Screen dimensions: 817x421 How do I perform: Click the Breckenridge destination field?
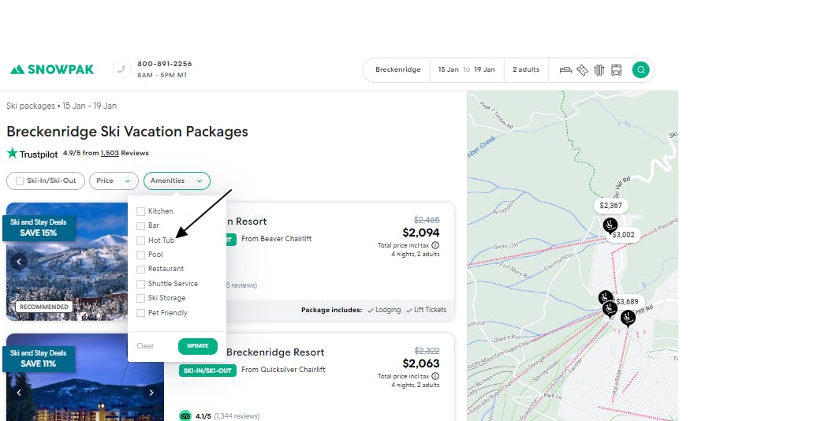[x=397, y=70]
